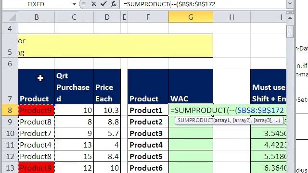Click Product8 cell in row 12

37,156
